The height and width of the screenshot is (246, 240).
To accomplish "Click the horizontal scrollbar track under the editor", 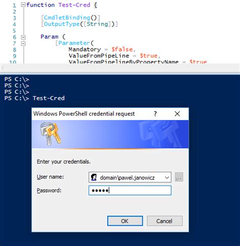I will coord(122,68).
